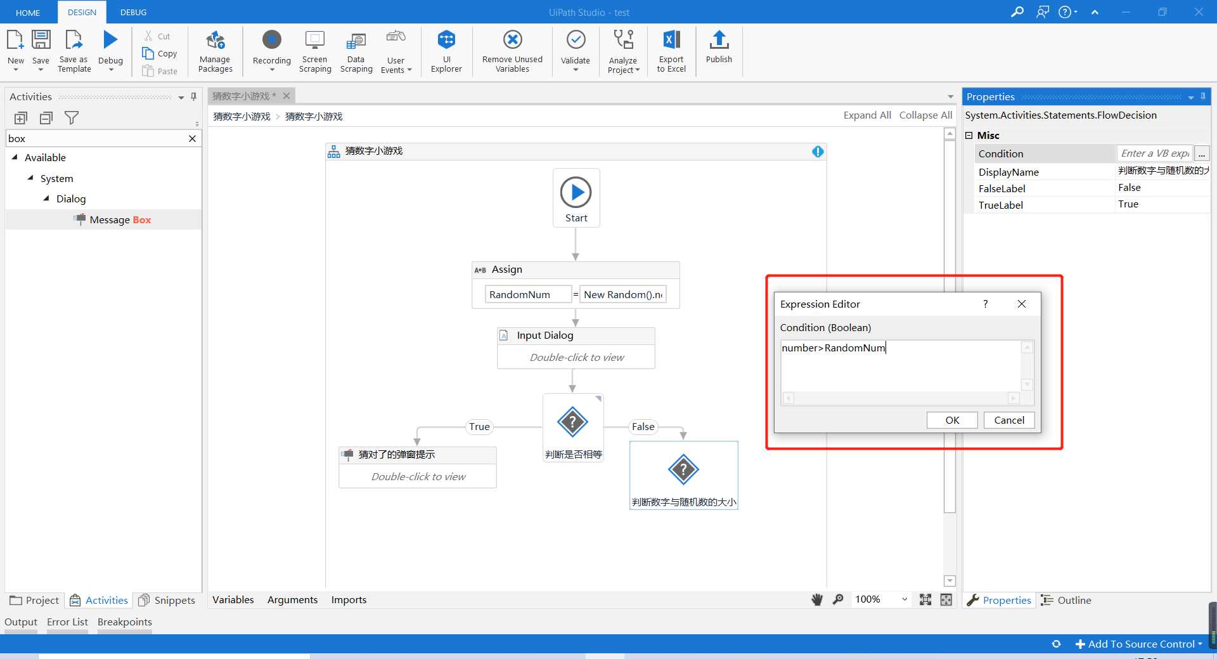Image resolution: width=1217 pixels, height=659 pixels.
Task: Click Expand All icon in Activities panel
Action: tap(21, 118)
